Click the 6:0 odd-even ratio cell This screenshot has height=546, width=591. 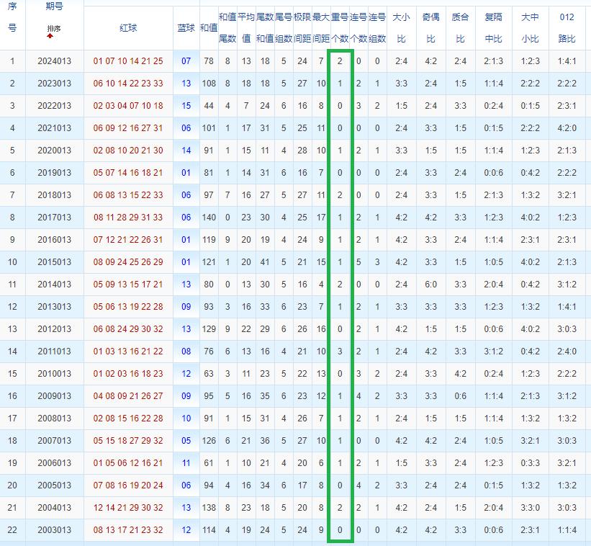pyautogui.click(x=430, y=285)
